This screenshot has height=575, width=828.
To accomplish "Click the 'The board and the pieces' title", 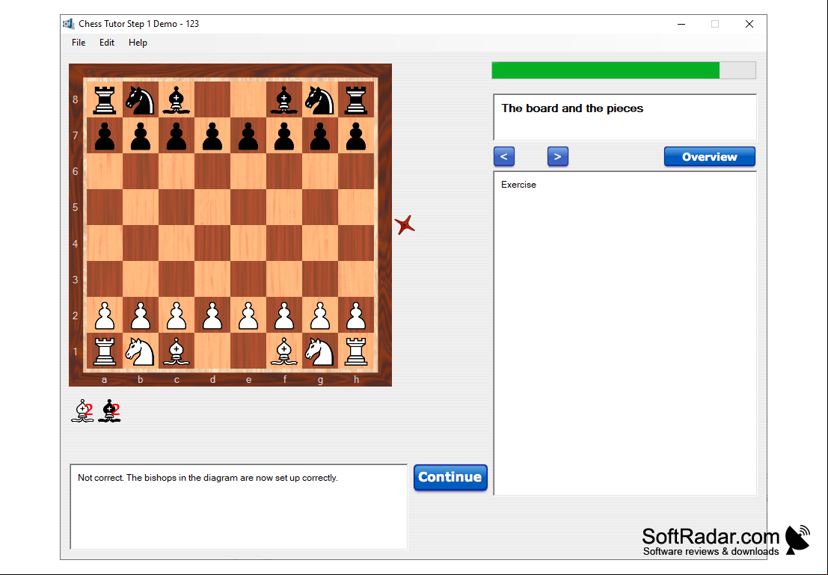I will point(572,108).
